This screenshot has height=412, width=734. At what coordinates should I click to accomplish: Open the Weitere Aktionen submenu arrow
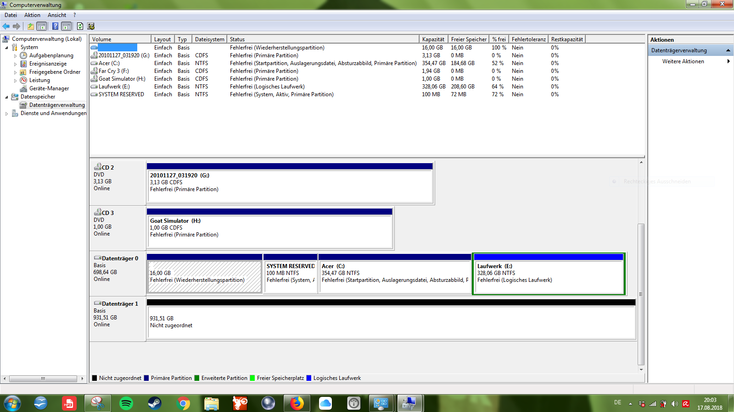click(728, 61)
